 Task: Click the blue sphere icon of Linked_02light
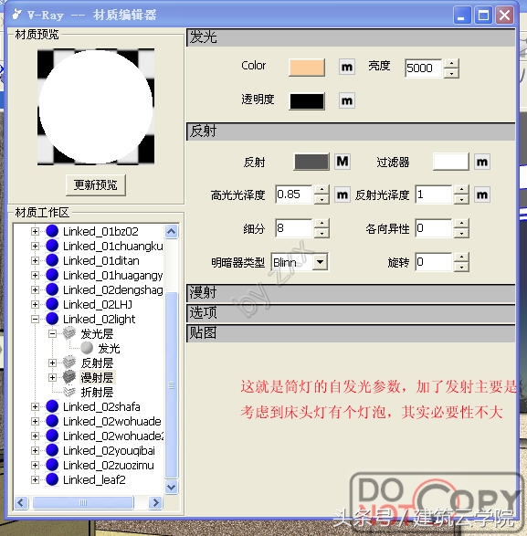[x=52, y=319]
